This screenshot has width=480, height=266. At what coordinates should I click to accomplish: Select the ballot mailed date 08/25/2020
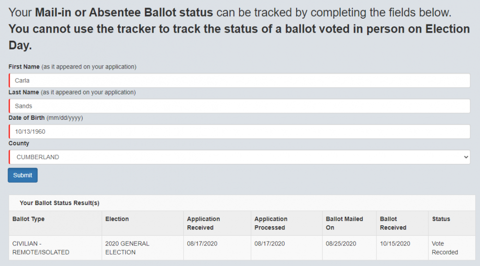tap(341, 244)
